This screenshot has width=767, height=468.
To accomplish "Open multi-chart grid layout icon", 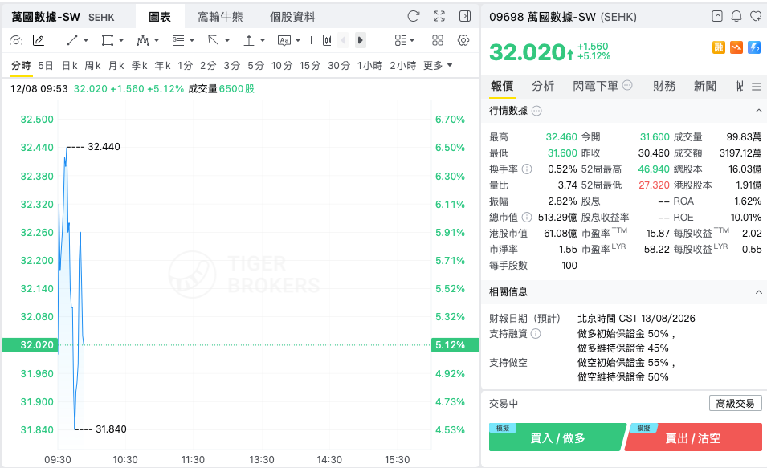I will 438,40.
